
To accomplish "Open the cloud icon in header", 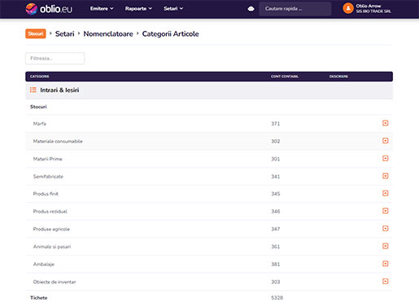I will point(251,9).
